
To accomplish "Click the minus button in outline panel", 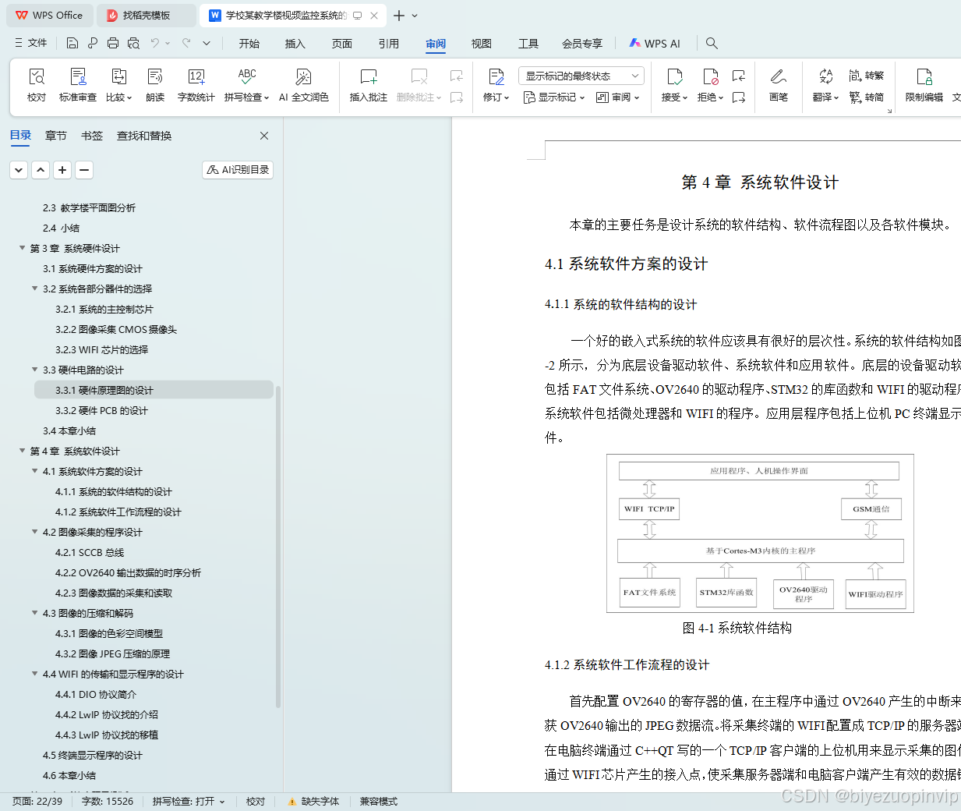I will pos(84,169).
